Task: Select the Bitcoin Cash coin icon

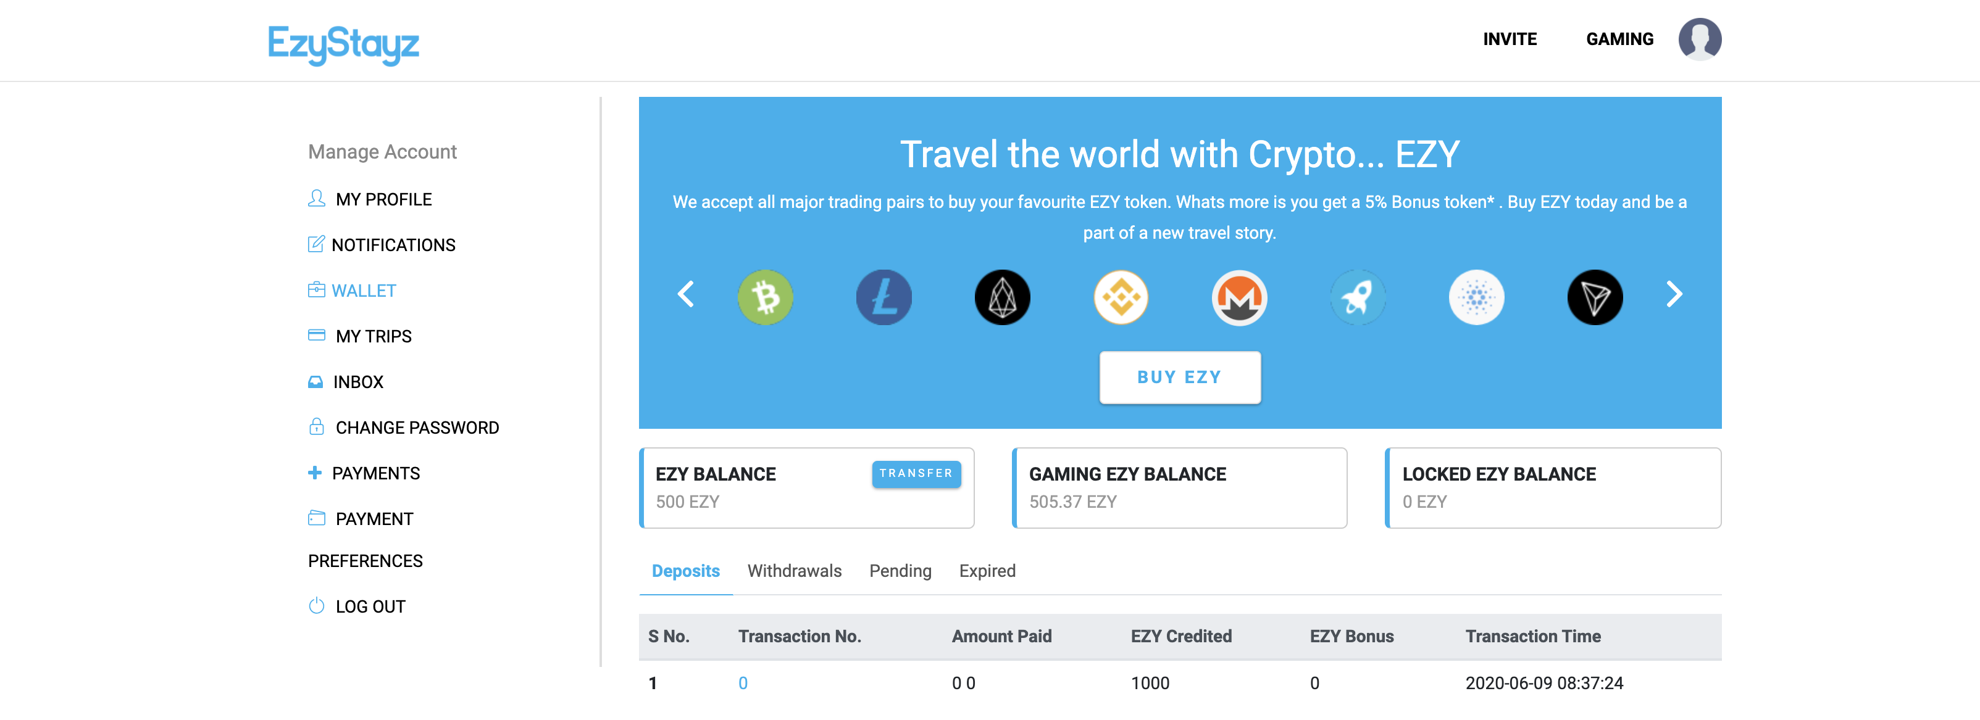Action: pos(765,297)
